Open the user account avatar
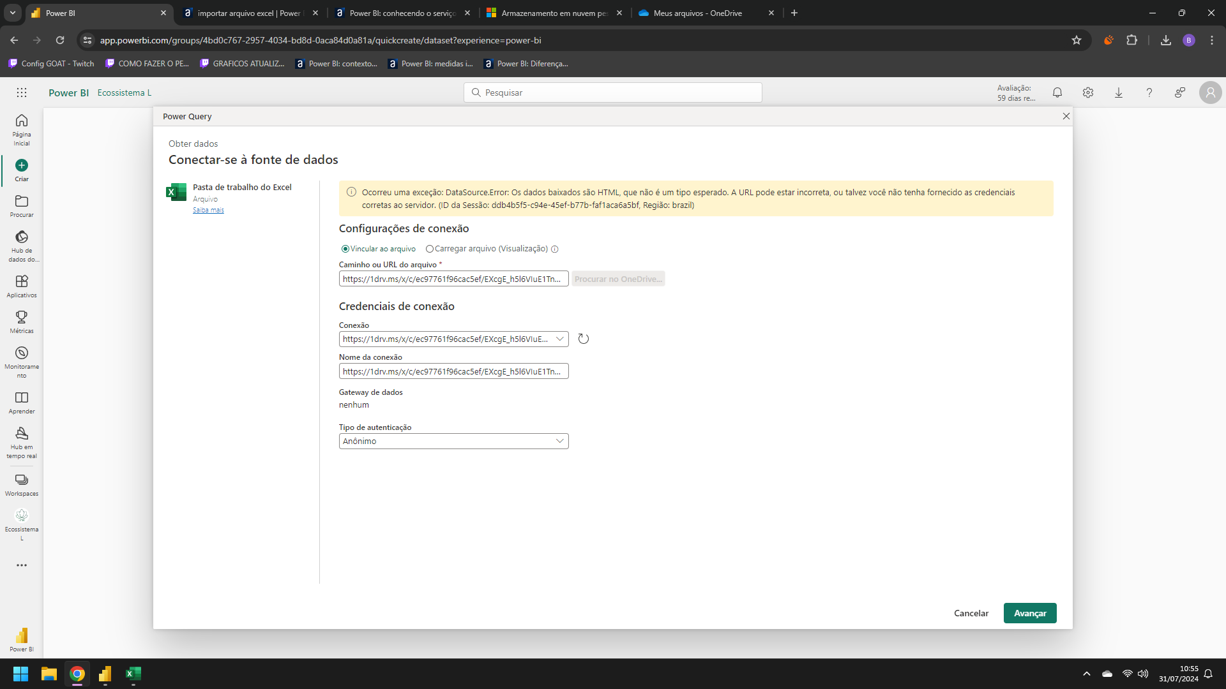 (1210, 93)
